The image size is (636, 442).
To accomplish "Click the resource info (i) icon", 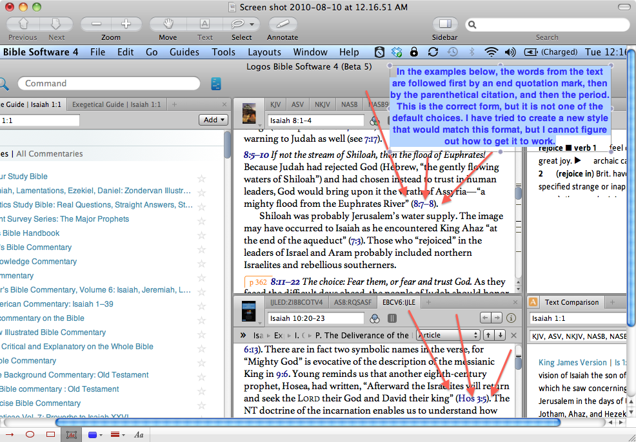I will pos(511,318).
